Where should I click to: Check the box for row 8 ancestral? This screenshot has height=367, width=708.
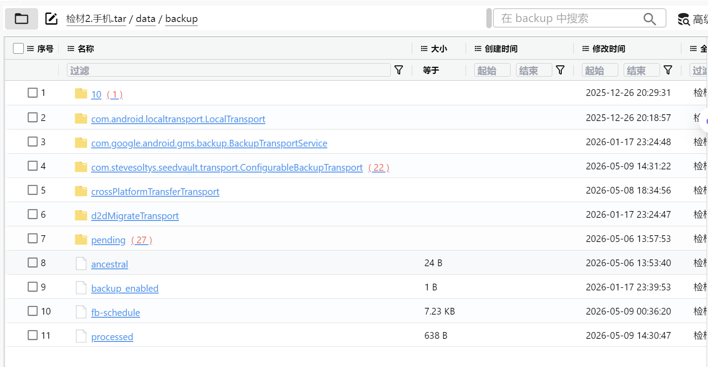[33, 263]
